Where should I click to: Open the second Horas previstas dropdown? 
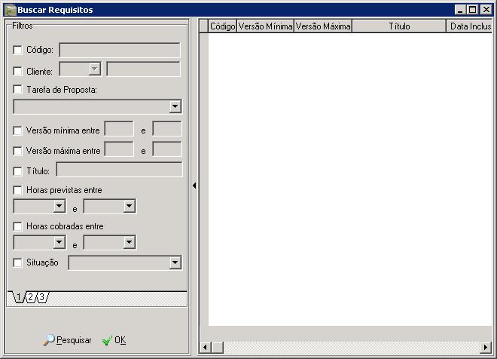tap(129, 207)
